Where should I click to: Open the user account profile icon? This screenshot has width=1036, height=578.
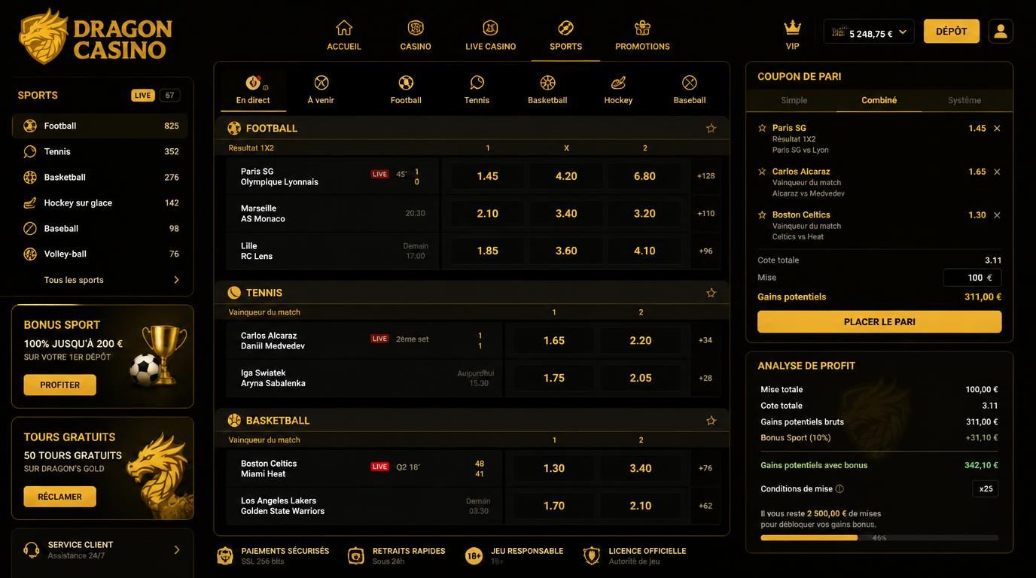tap(1001, 31)
